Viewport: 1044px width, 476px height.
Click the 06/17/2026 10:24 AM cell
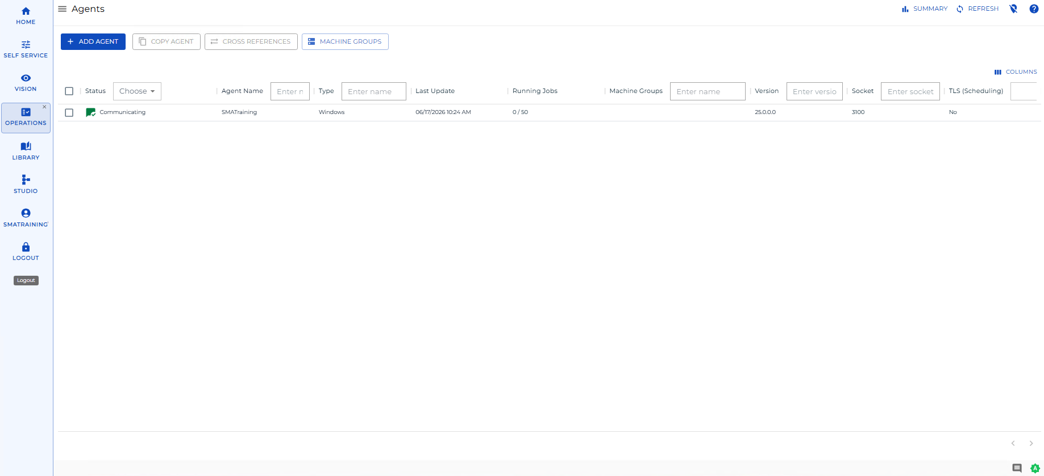pos(443,112)
